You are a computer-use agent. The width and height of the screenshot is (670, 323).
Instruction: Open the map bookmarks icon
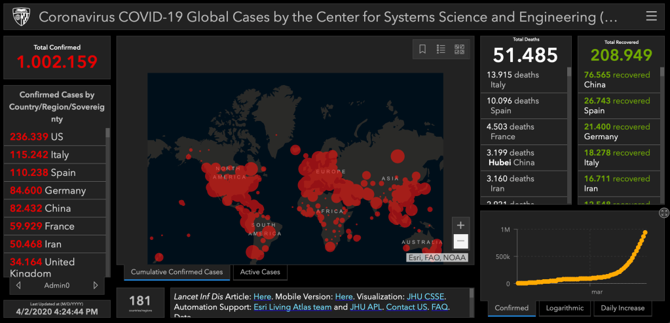423,49
